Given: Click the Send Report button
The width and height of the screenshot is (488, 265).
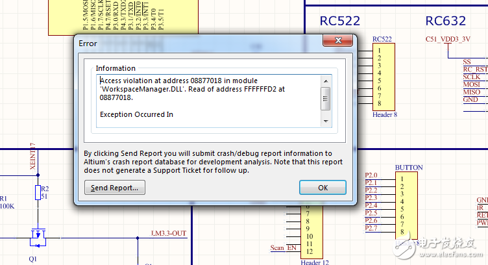Looking at the screenshot, I should [x=115, y=188].
